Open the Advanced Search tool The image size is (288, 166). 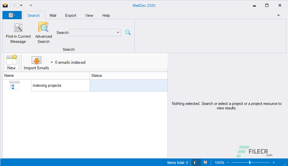click(x=43, y=33)
